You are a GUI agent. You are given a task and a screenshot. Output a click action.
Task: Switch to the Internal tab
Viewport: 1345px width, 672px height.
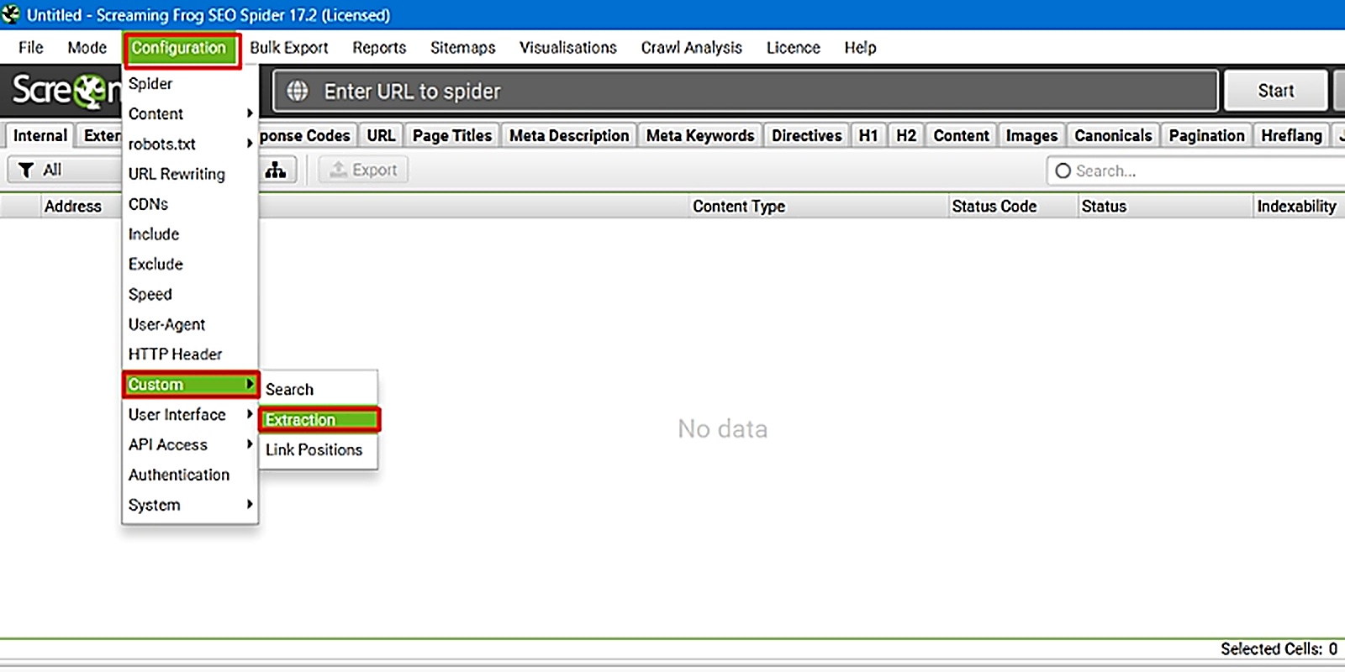pos(40,136)
